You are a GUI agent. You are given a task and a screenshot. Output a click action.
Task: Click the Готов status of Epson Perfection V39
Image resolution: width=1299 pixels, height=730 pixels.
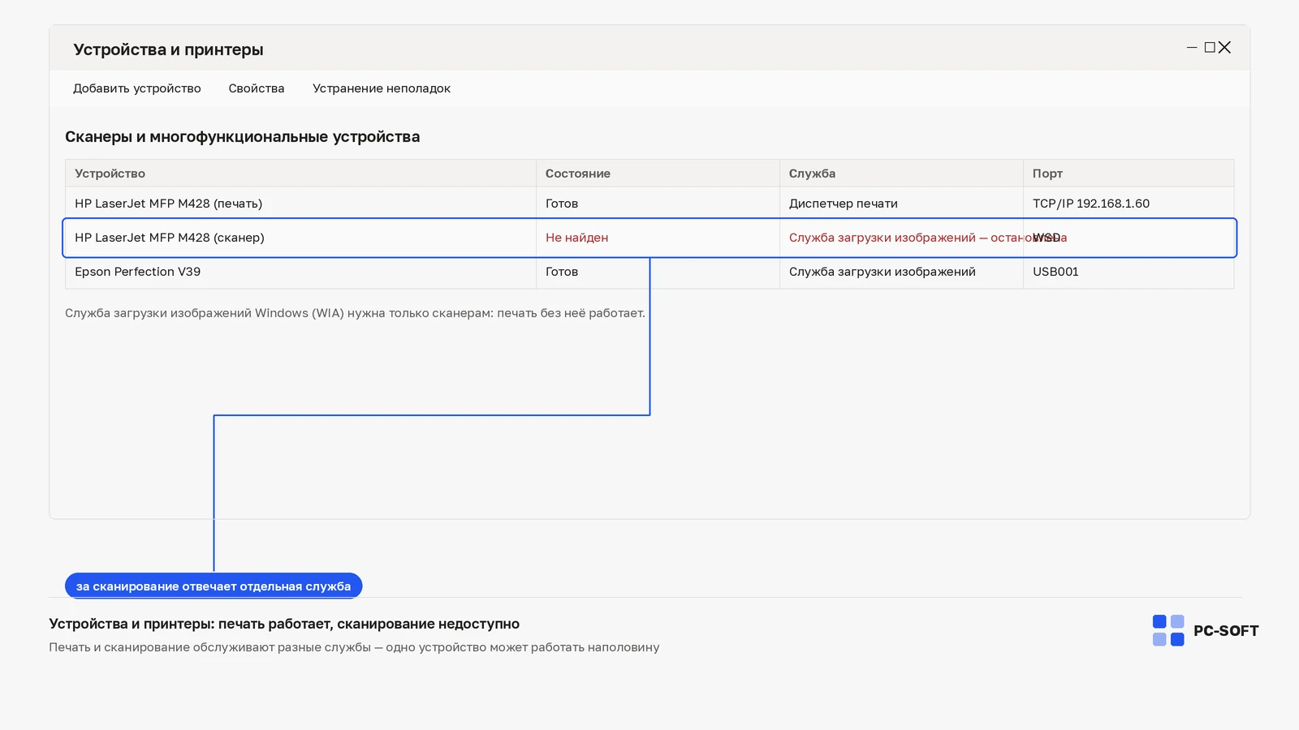[562, 272]
